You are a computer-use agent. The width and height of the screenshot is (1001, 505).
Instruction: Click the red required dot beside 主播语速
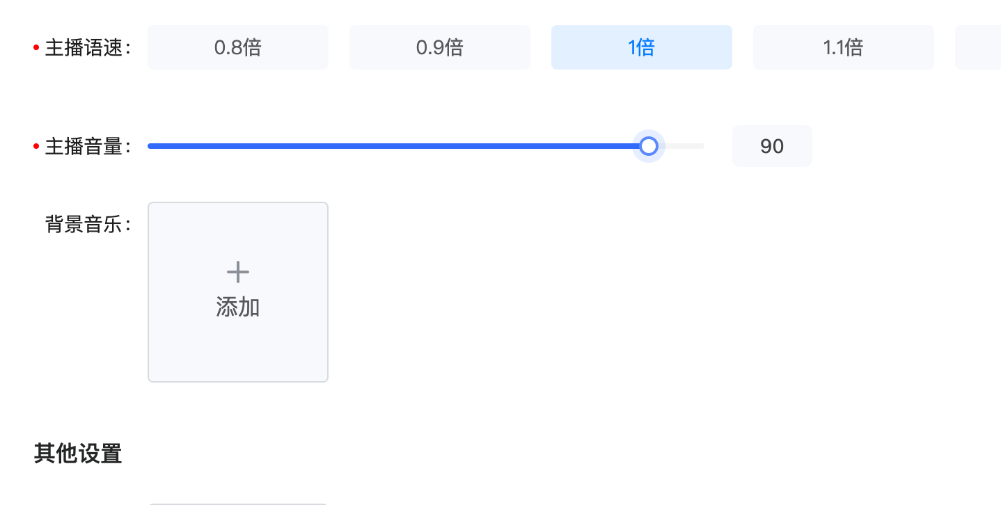[36, 48]
